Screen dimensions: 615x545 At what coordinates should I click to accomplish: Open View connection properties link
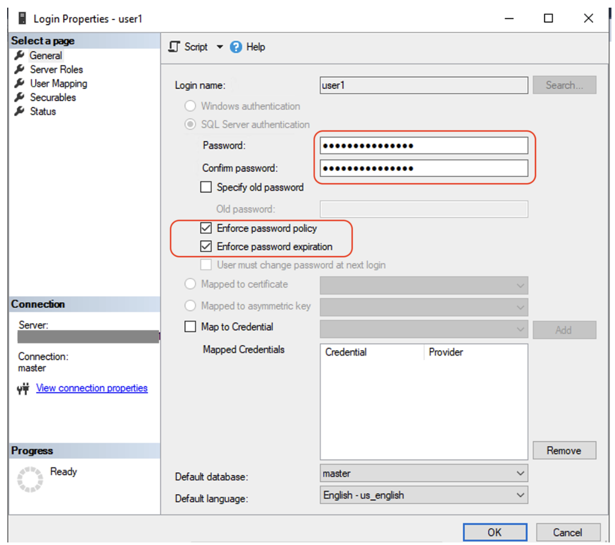tap(92, 388)
